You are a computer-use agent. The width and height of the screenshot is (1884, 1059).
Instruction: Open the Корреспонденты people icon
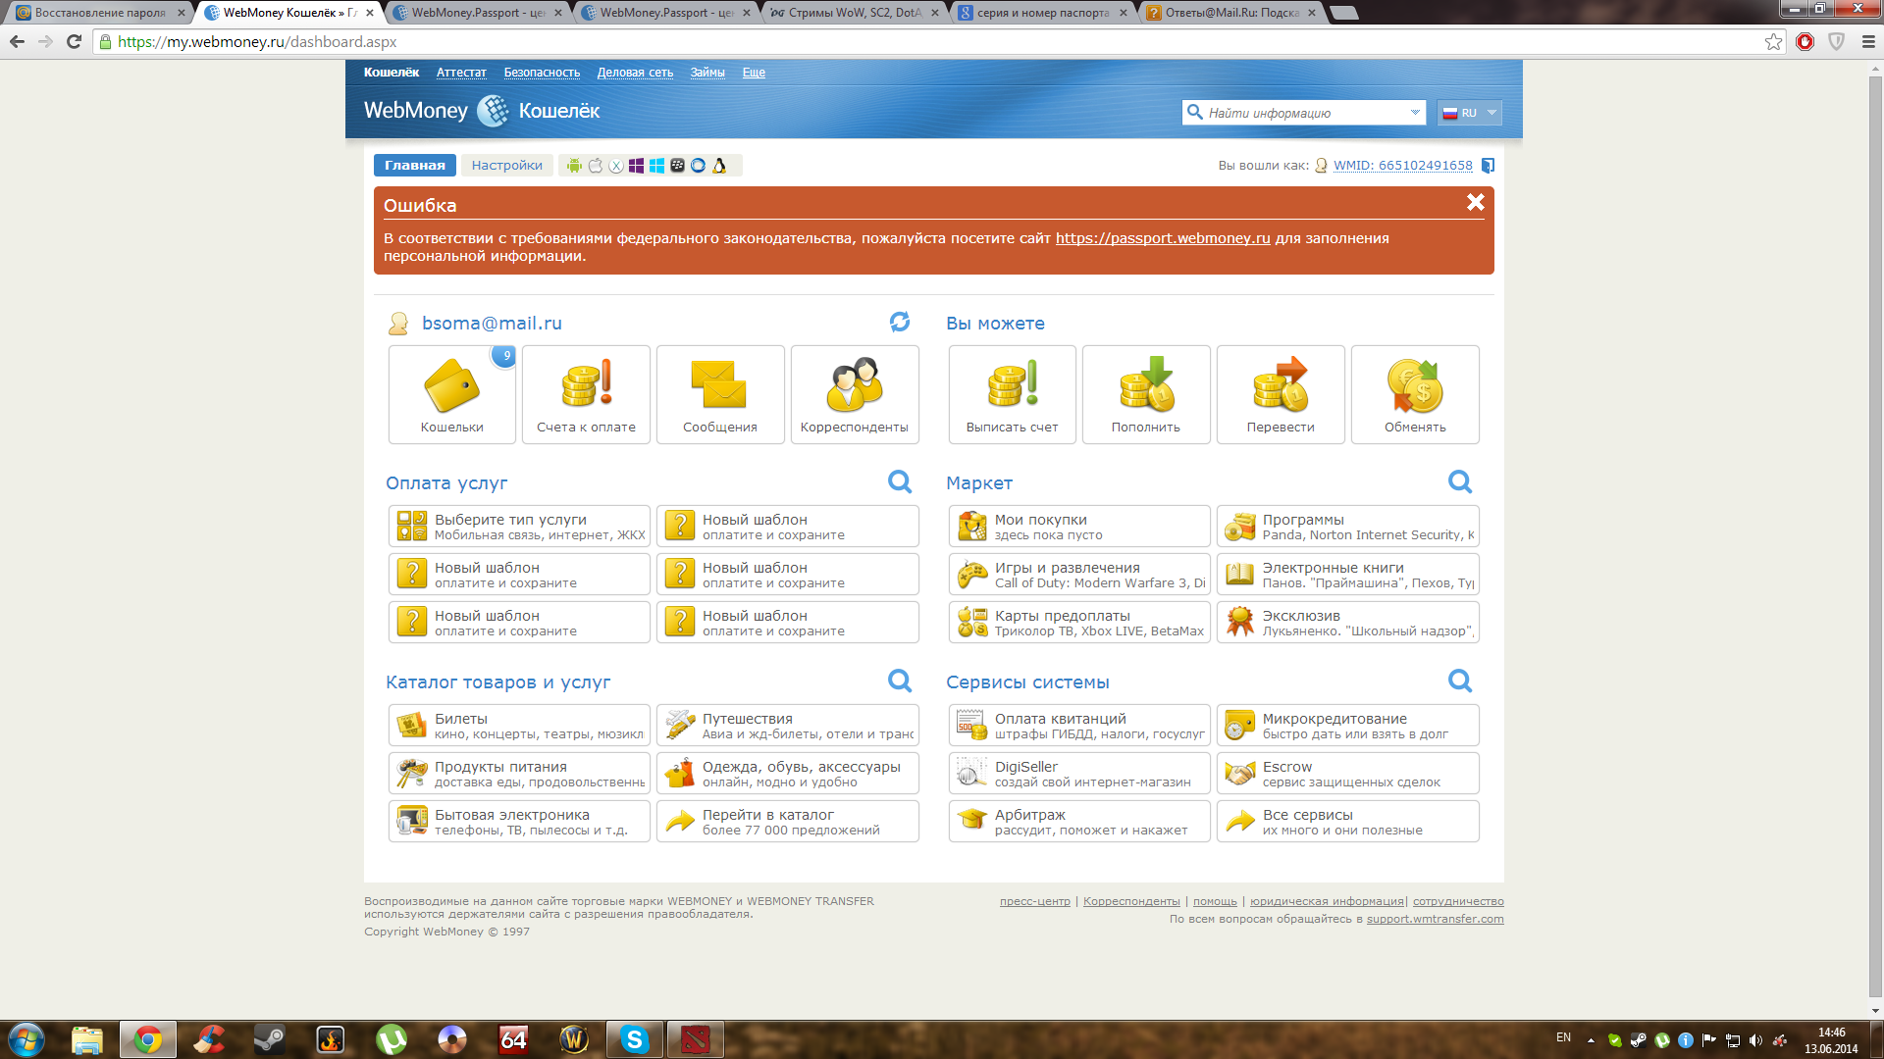click(854, 394)
